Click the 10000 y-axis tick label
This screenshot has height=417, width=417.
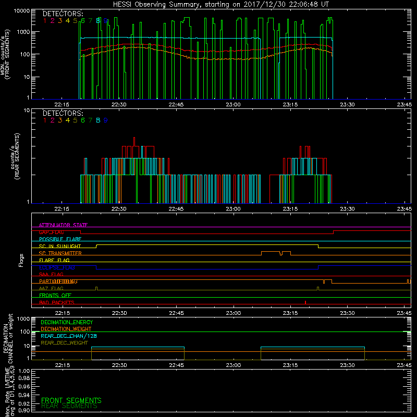(x=22, y=11)
